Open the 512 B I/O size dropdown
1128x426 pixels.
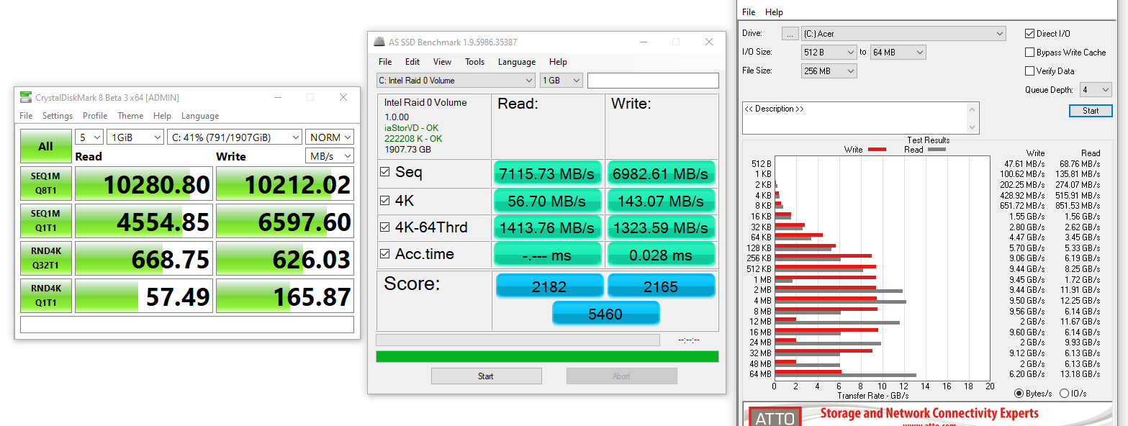pos(829,53)
